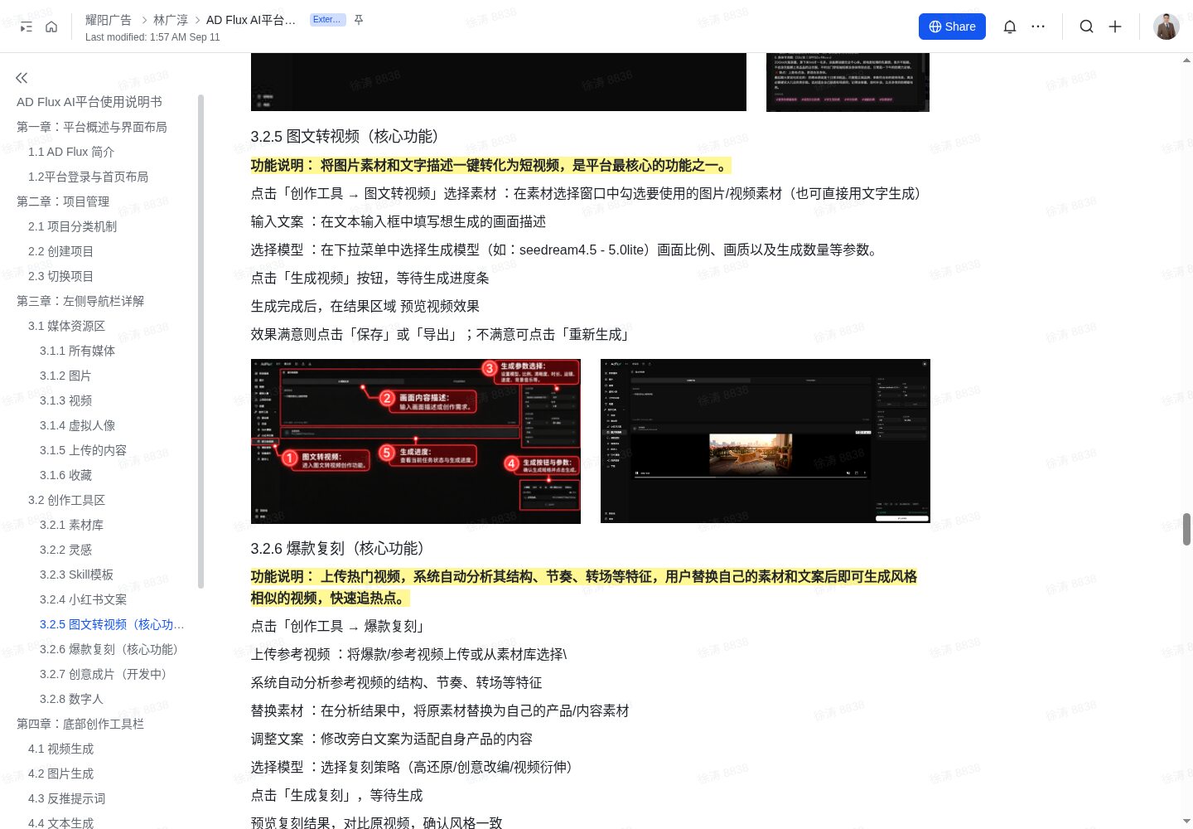Image resolution: width=1193 pixels, height=829 pixels.
Task: Go to 3.1.6 收藏
Action: click(65, 475)
